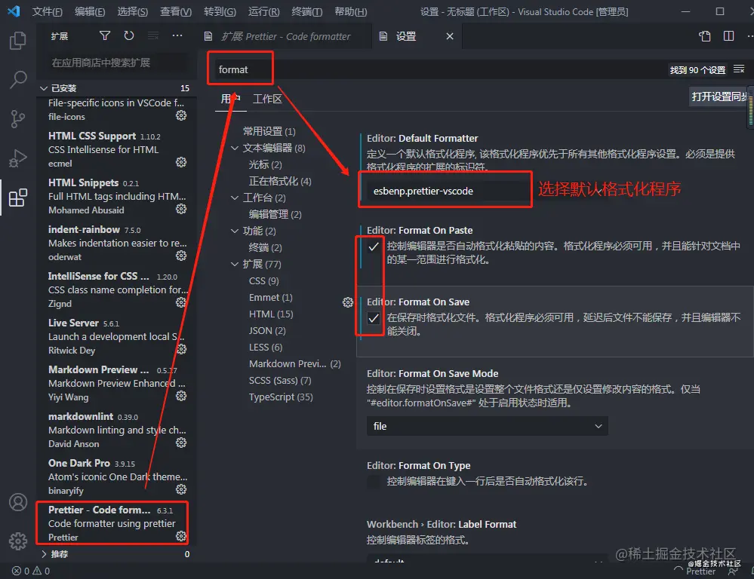Open the 查看(V) menu
The width and height of the screenshot is (754, 579).
click(176, 11)
